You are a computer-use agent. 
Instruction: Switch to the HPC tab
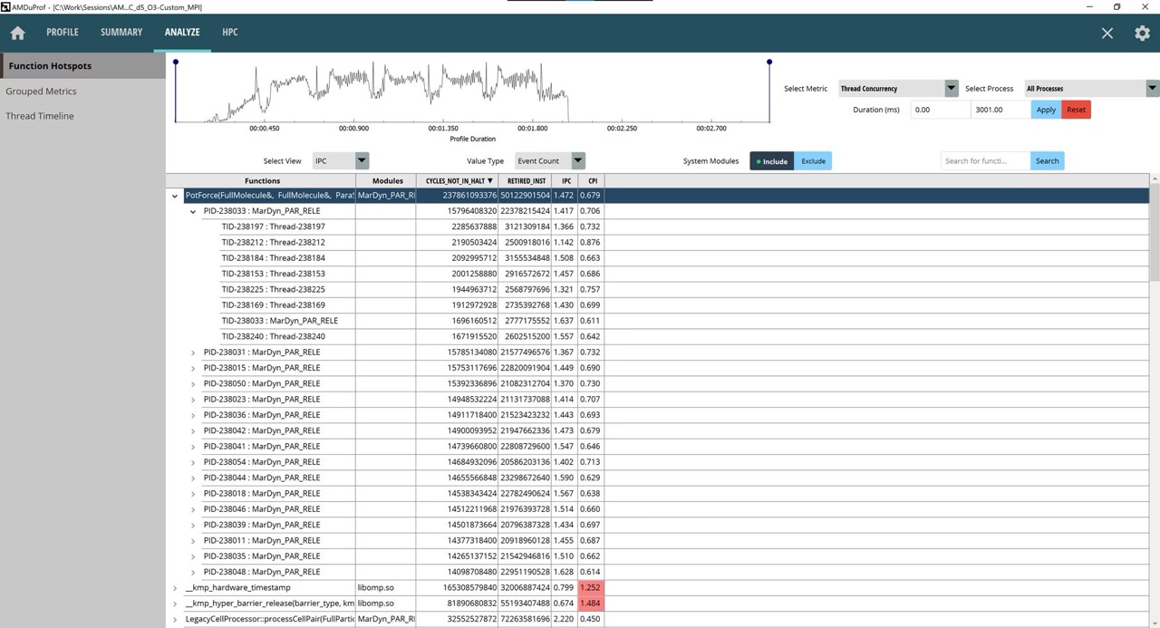(x=230, y=33)
